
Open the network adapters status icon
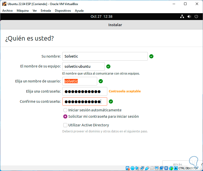click(142, 168)
